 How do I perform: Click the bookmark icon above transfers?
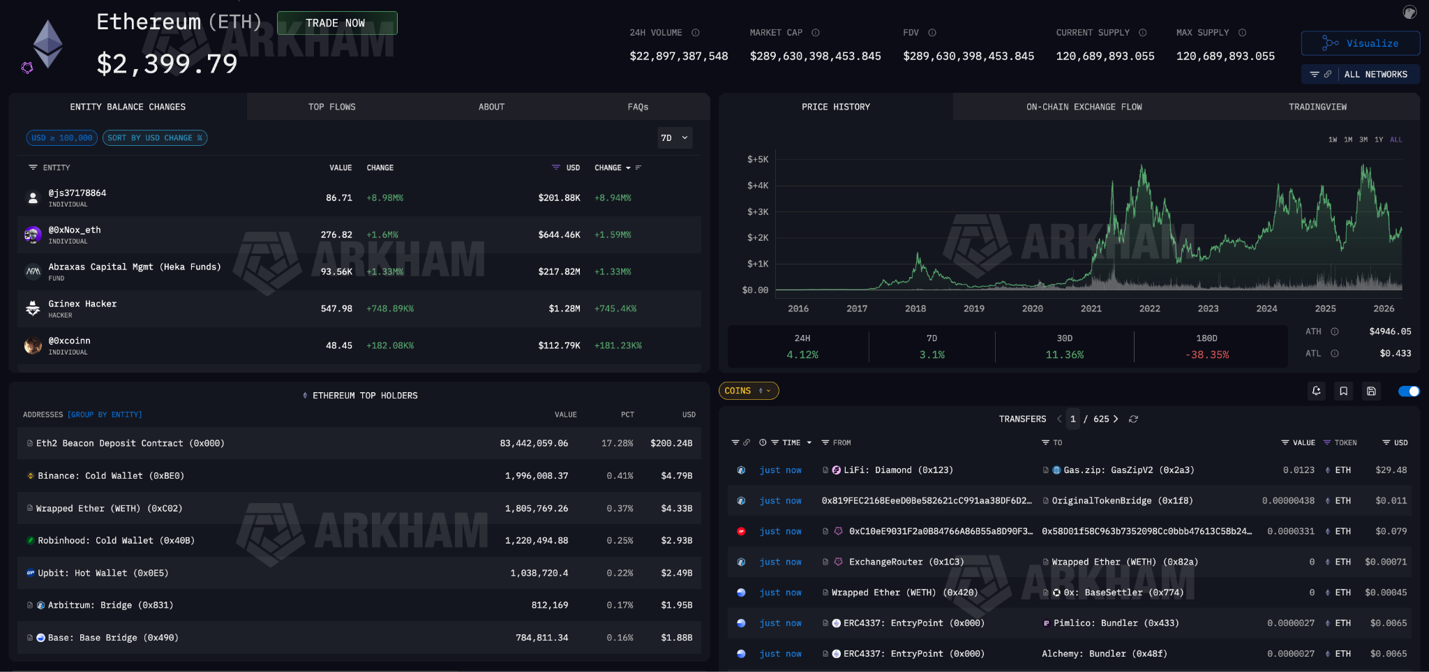(x=1343, y=391)
